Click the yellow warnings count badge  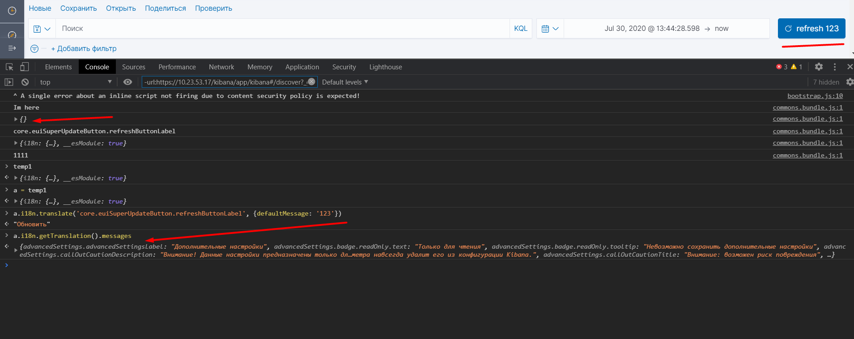(797, 67)
